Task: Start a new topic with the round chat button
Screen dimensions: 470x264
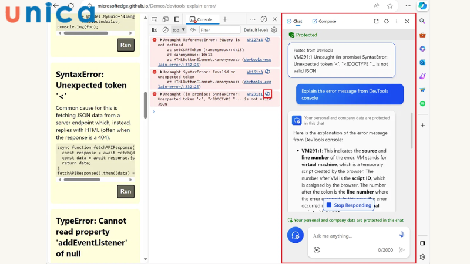Action: 296,235
